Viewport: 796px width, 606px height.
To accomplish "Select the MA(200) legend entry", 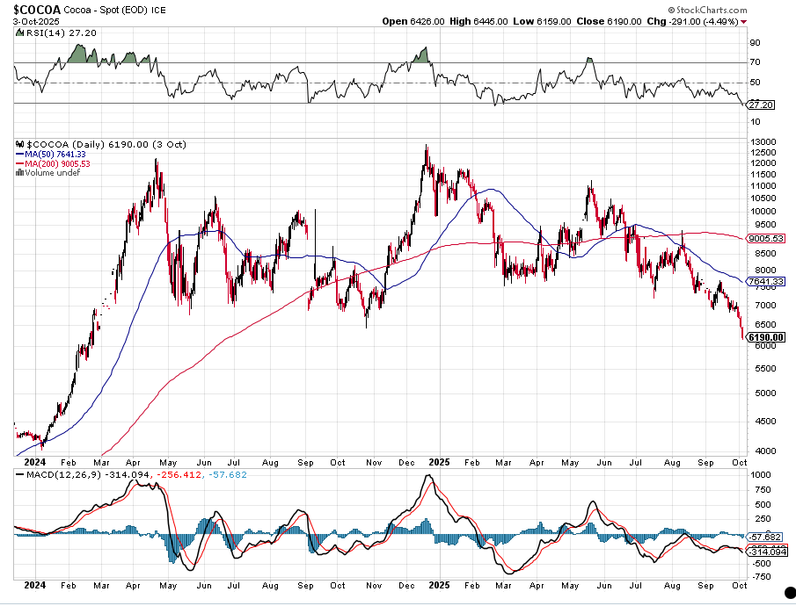I will [x=59, y=163].
